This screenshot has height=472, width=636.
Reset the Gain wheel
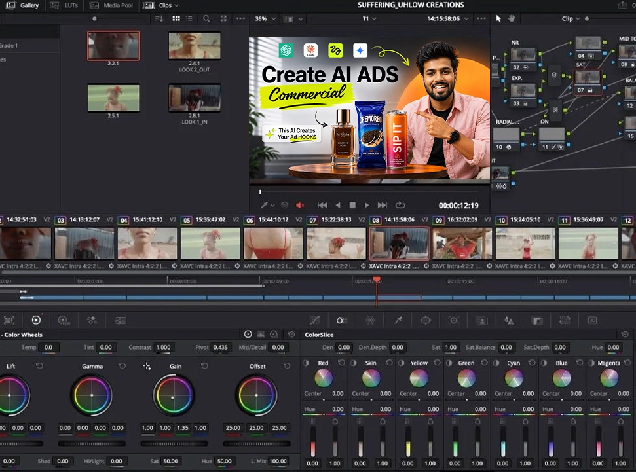tap(204, 366)
